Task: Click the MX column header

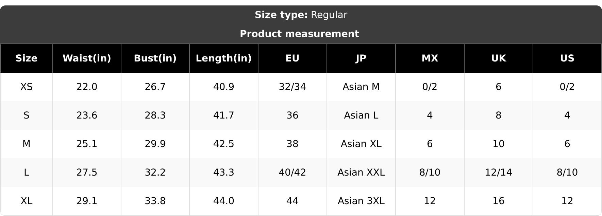Action: (x=430, y=58)
